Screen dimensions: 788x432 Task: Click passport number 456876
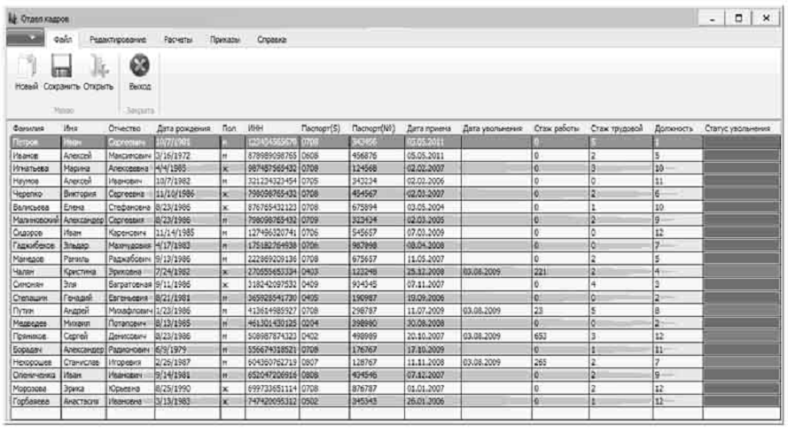pyautogui.click(x=377, y=156)
